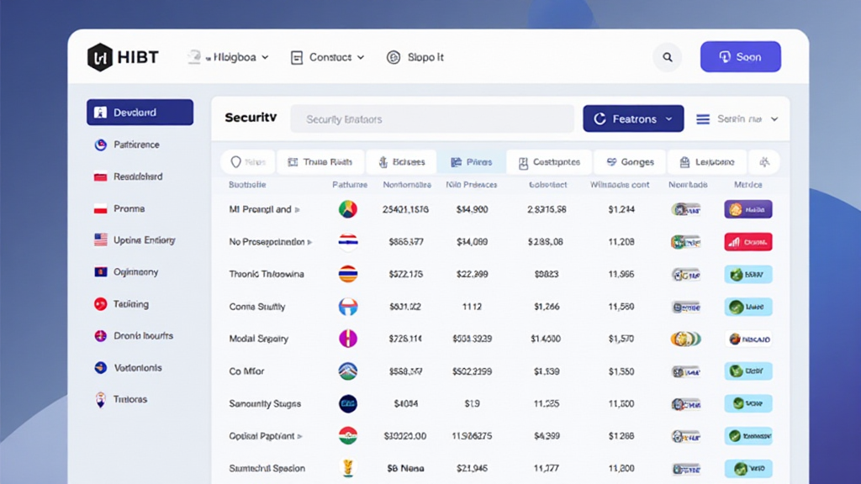
Task: Click the red badge button in second row
Action: point(747,242)
